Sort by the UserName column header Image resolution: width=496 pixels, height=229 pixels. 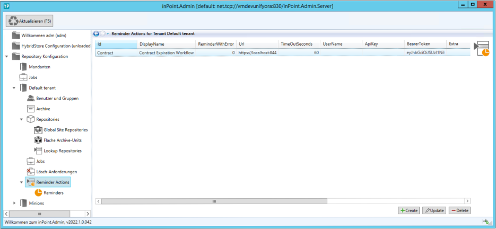tap(341, 44)
